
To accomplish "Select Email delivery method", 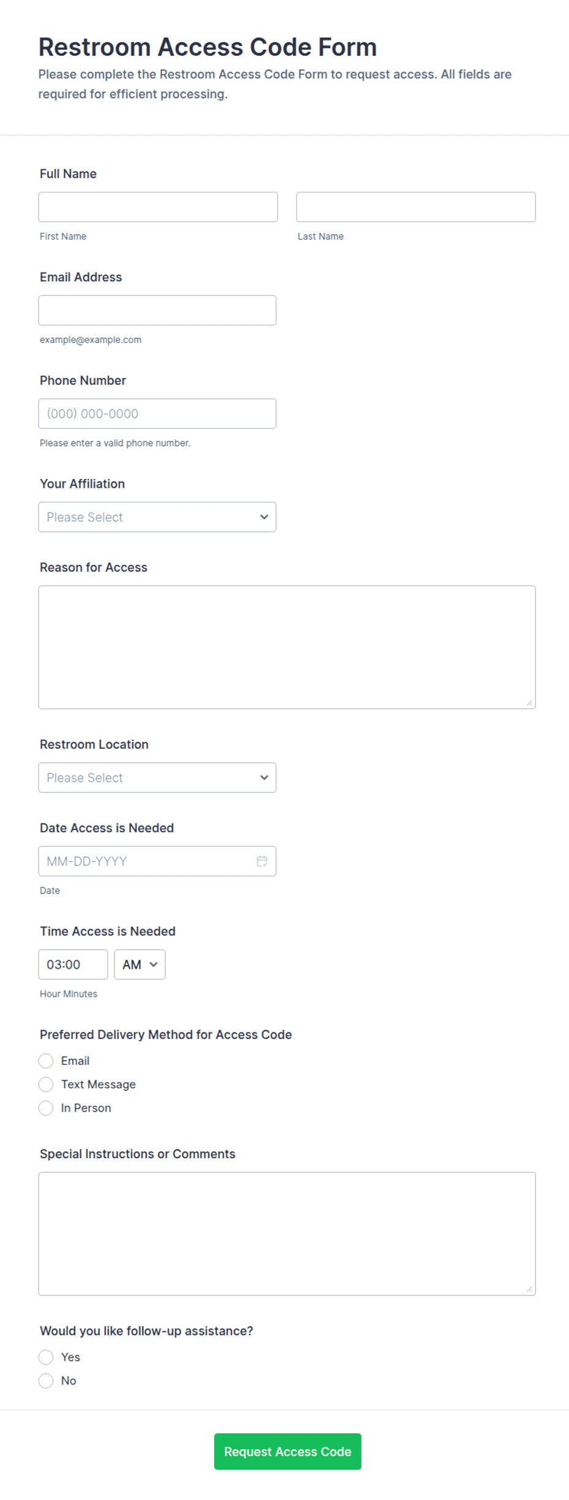I will [46, 1061].
